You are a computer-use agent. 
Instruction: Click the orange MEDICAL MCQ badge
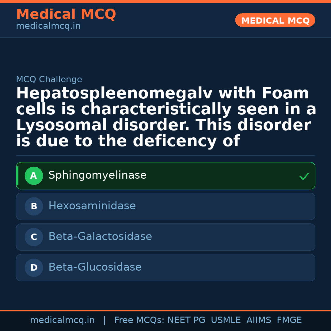pyautogui.click(x=275, y=21)
